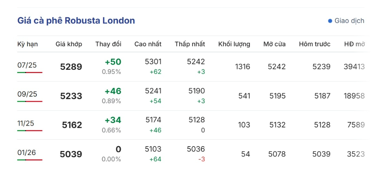Screen dimensions: 381x180
Task: Click the 5289 matched price
Action: click(x=71, y=67)
